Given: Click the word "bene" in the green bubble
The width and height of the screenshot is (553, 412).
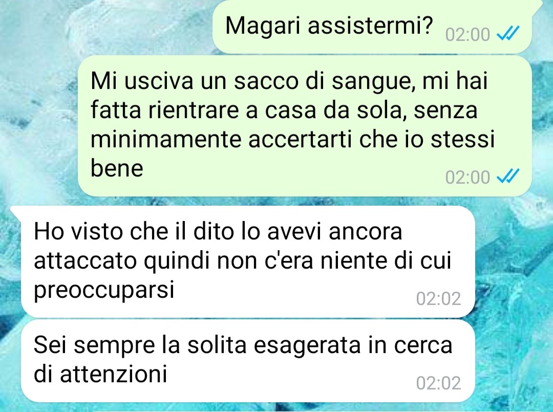Looking at the screenshot, I should (x=117, y=168).
